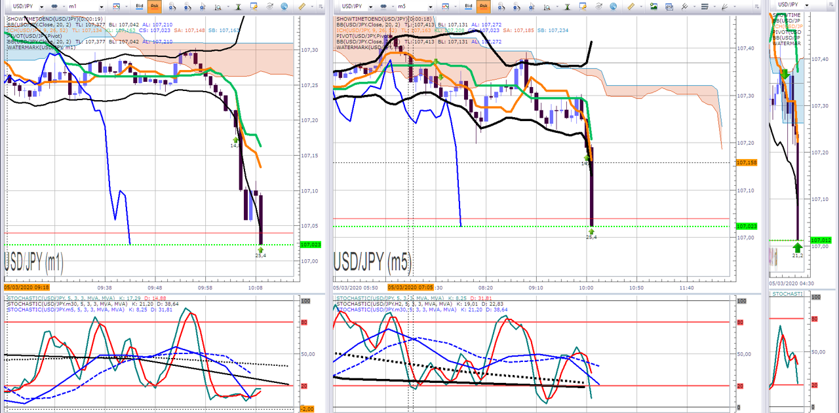The width and height of the screenshot is (839, 413).
Task: Click green 107,012 price label on rightmost chart
Action: point(821,240)
